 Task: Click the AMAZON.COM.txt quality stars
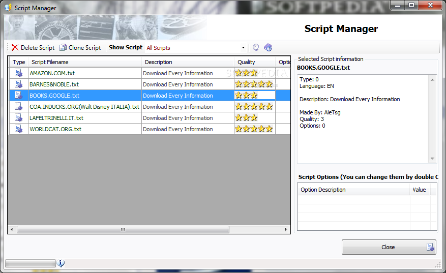tap(246, 73)
